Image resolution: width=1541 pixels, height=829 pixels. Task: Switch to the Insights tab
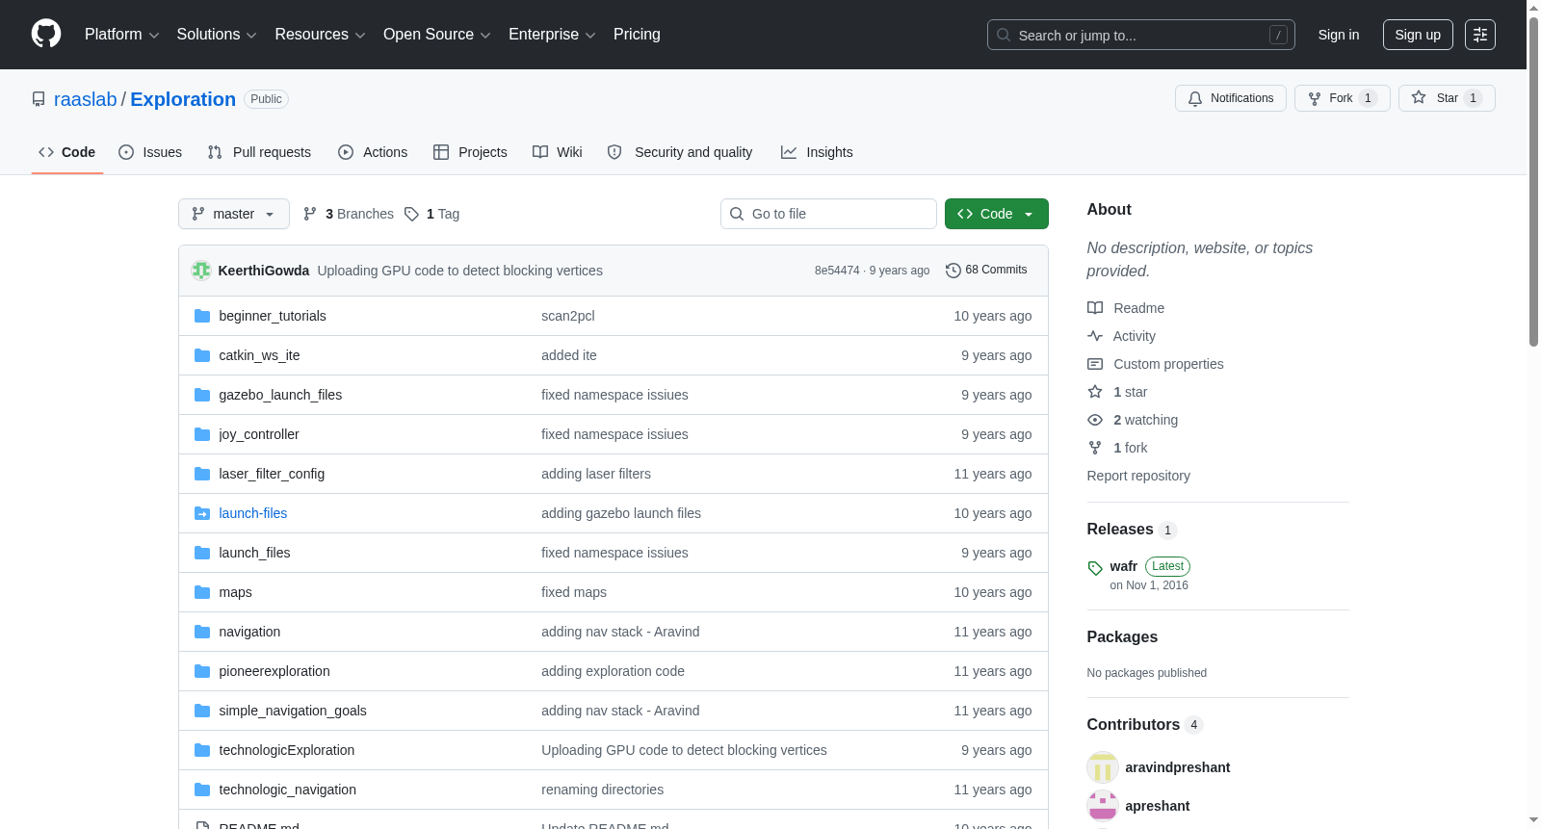(x=817, y=152)
